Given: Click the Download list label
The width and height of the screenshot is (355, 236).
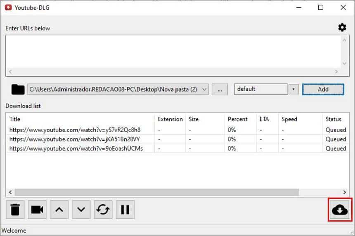Looking at the screenshot, I should tap(23, 106).
